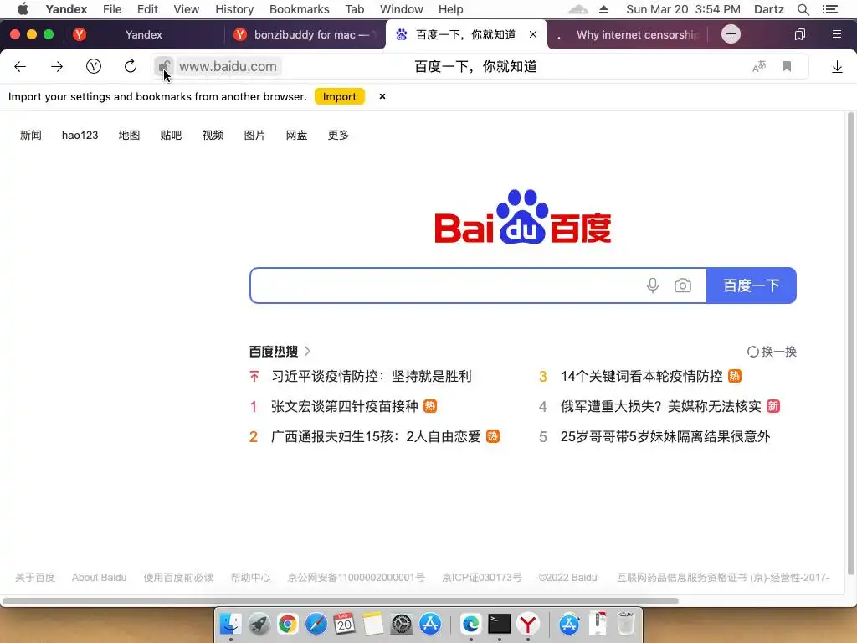Open the 视频 link
This screenshot has width=857, height=643.
[x=213, y=135]
